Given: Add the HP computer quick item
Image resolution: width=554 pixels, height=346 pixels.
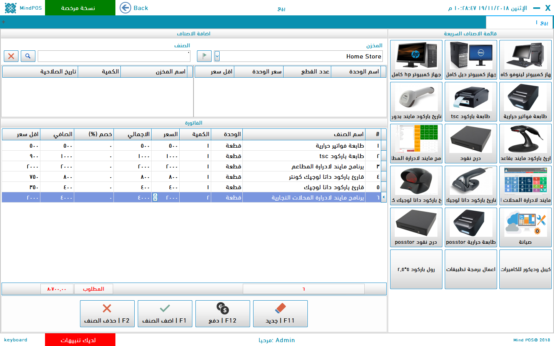Looking at the screenshot, I should point(416,60).
